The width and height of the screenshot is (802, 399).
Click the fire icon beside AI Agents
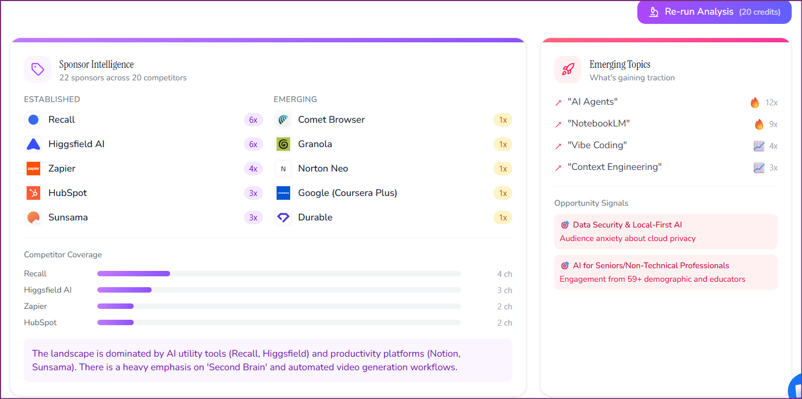pos(755,102)
